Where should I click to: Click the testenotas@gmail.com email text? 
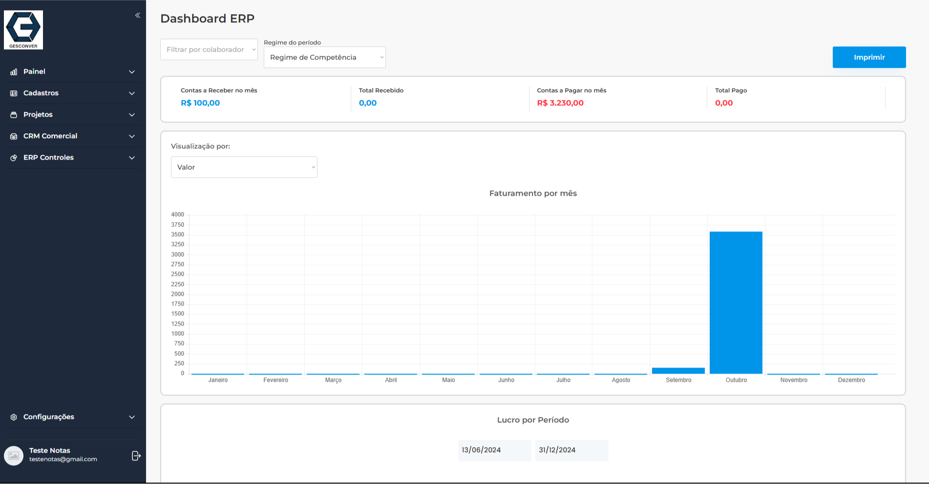(x=63, y=459)
